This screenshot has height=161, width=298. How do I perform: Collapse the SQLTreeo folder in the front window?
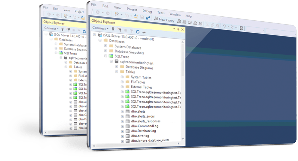106,56
